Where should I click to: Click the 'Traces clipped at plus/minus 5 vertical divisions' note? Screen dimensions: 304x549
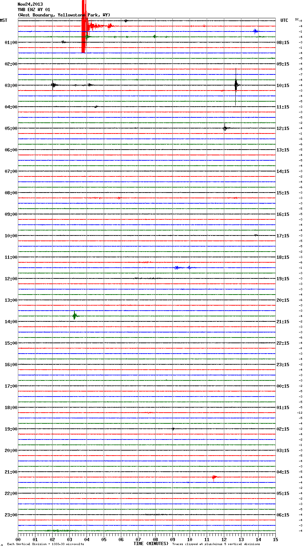(x=216, y=544)
